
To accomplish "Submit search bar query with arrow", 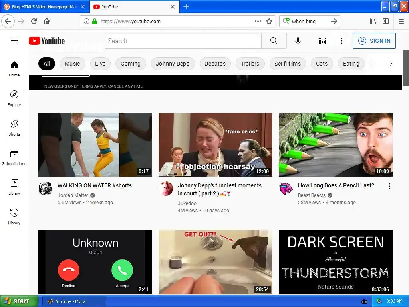I will [x=334, y=22].
